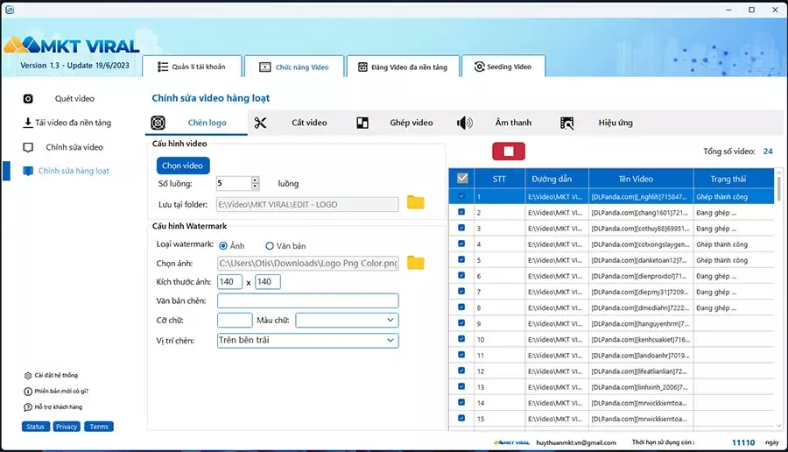The image size is (788, 452).
Task: Click the Privacy button
Action: point(67,427)
